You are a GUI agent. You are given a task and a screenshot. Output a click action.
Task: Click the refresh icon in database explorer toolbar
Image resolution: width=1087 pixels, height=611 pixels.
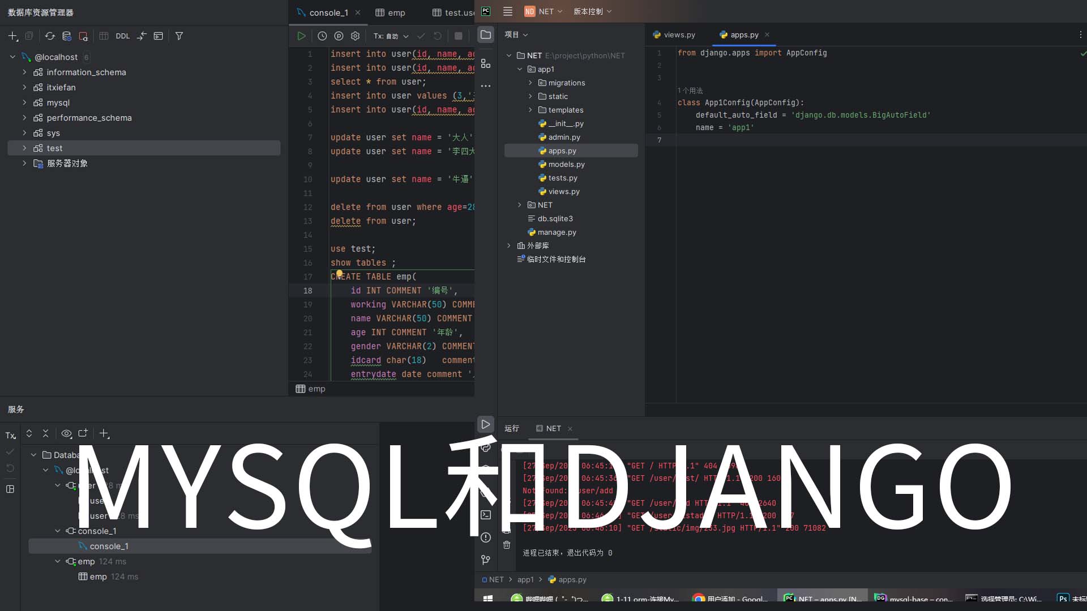pos(50,36)
